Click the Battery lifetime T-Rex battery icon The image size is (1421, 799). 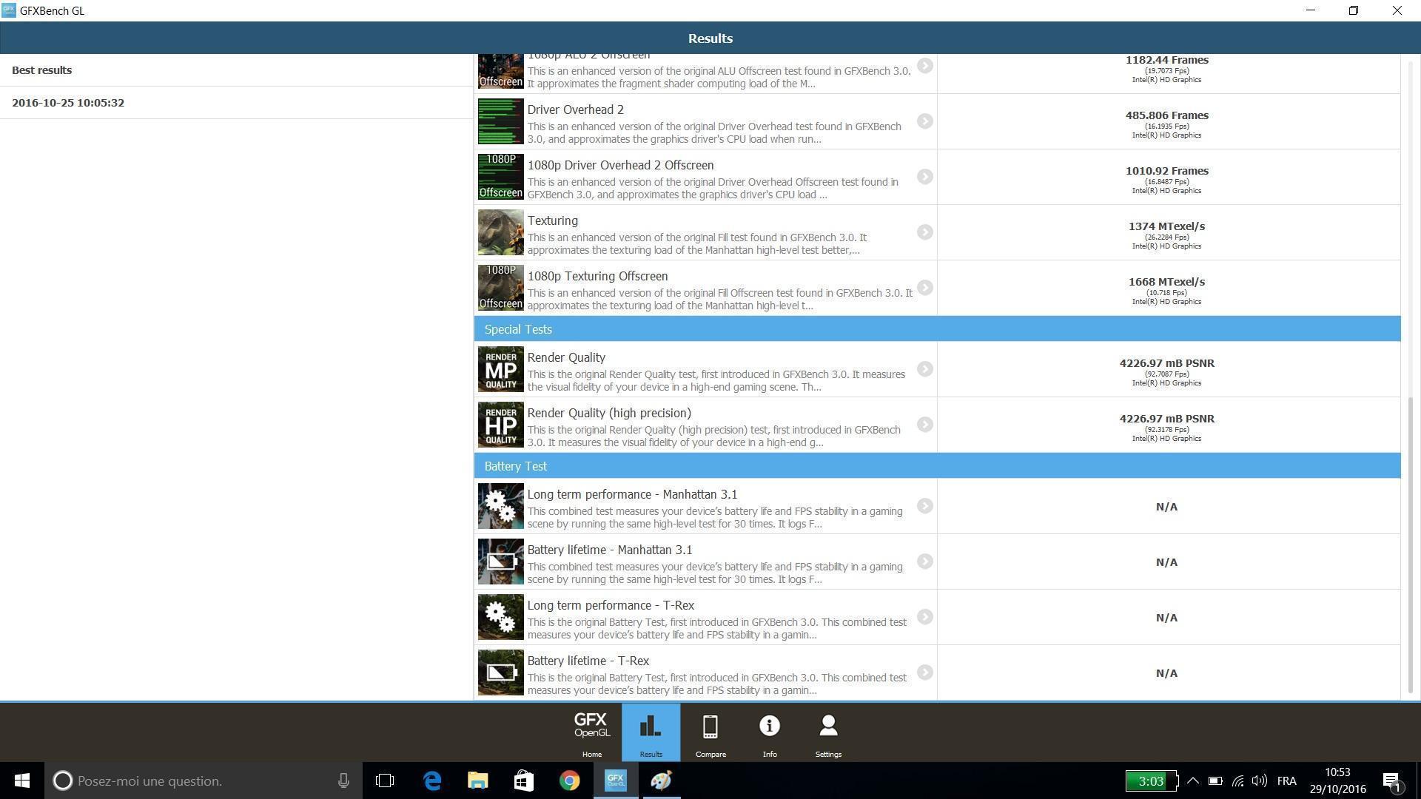tap(500, 672)
